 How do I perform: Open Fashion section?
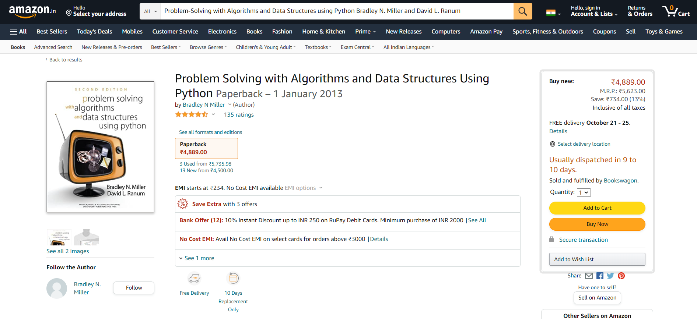click(x=282, y=32)
